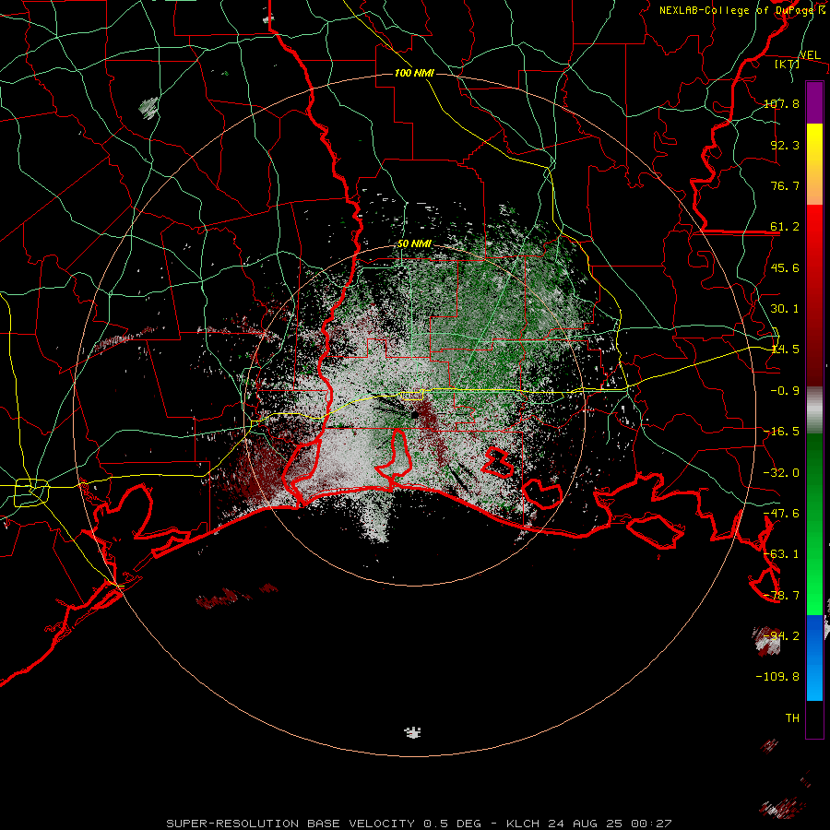Image resolution: width=830 pixels, height=830 pixels.
Task: Click the 50 NMI range ring label
Action: click(414, 244)
